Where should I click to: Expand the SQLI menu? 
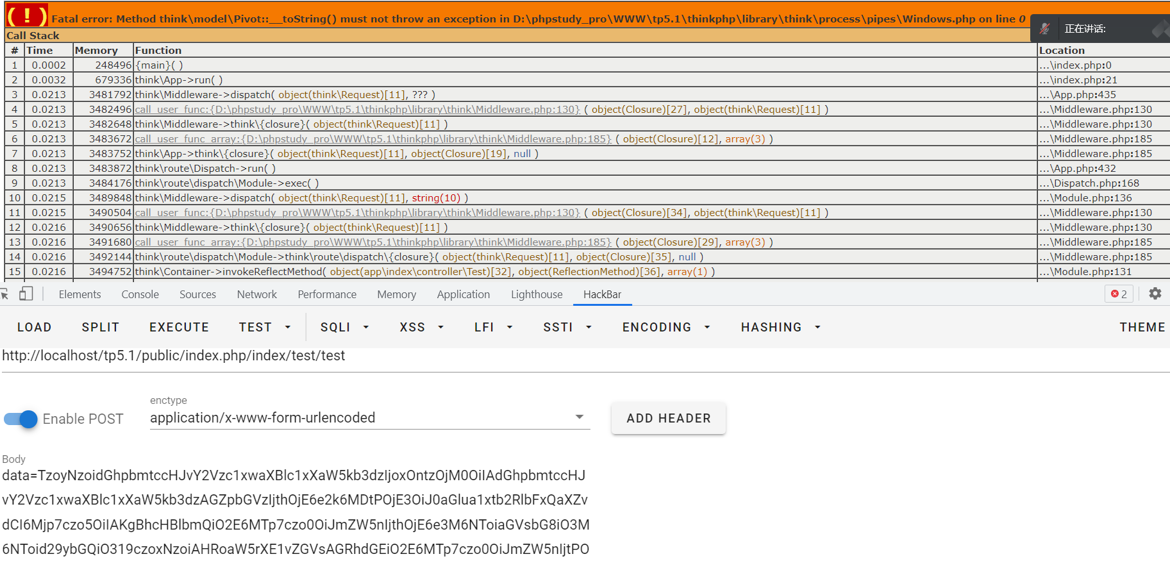coord(345,327)
